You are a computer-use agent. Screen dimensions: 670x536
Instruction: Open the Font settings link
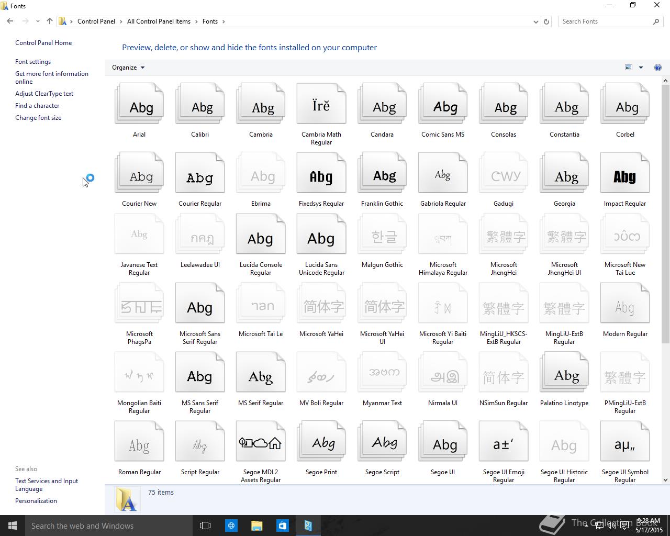click(x=33, y=62)
